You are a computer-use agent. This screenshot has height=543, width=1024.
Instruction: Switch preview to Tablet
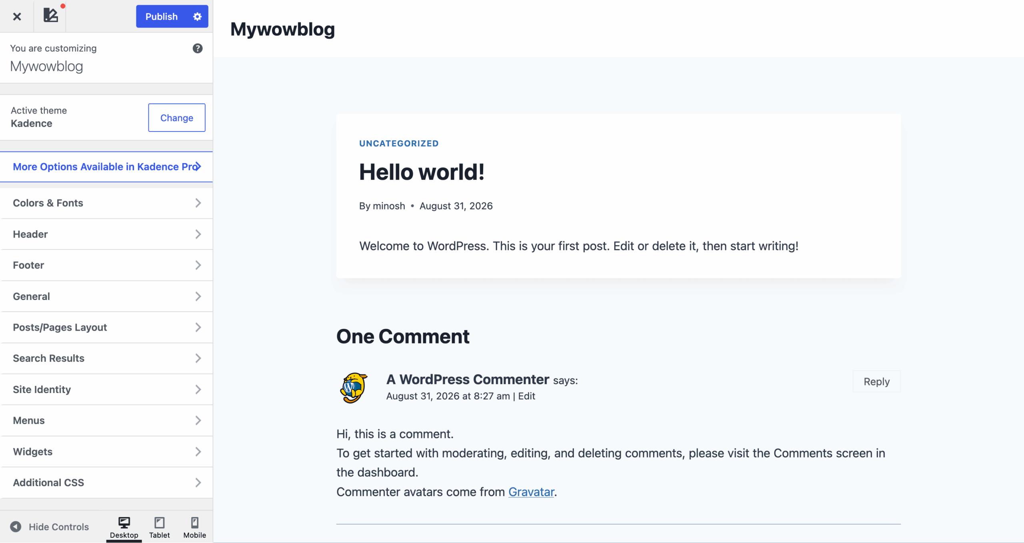coord(159,528)
